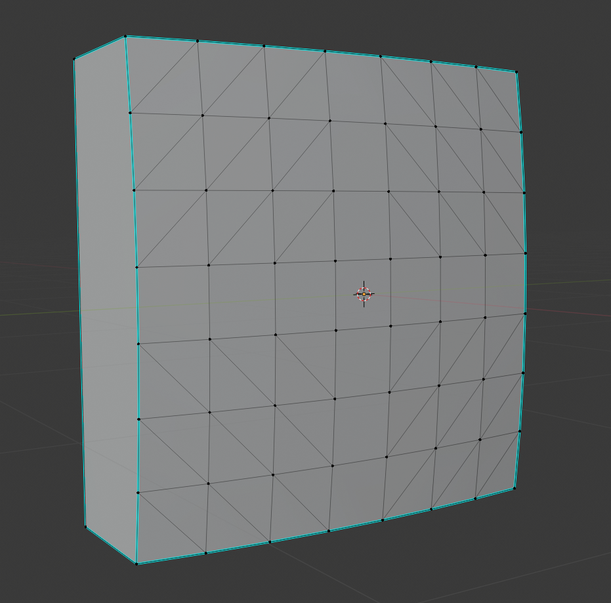
Task: Select the second vertex from left on bottom edge
Action: (206, 553)
